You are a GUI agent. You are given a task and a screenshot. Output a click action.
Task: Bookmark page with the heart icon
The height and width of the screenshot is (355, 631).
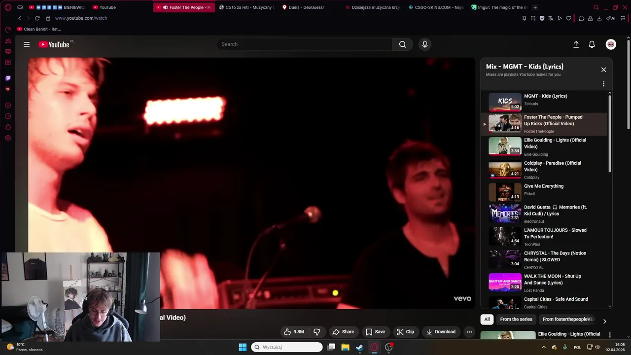pyautogui.click(x=568, y=18)
